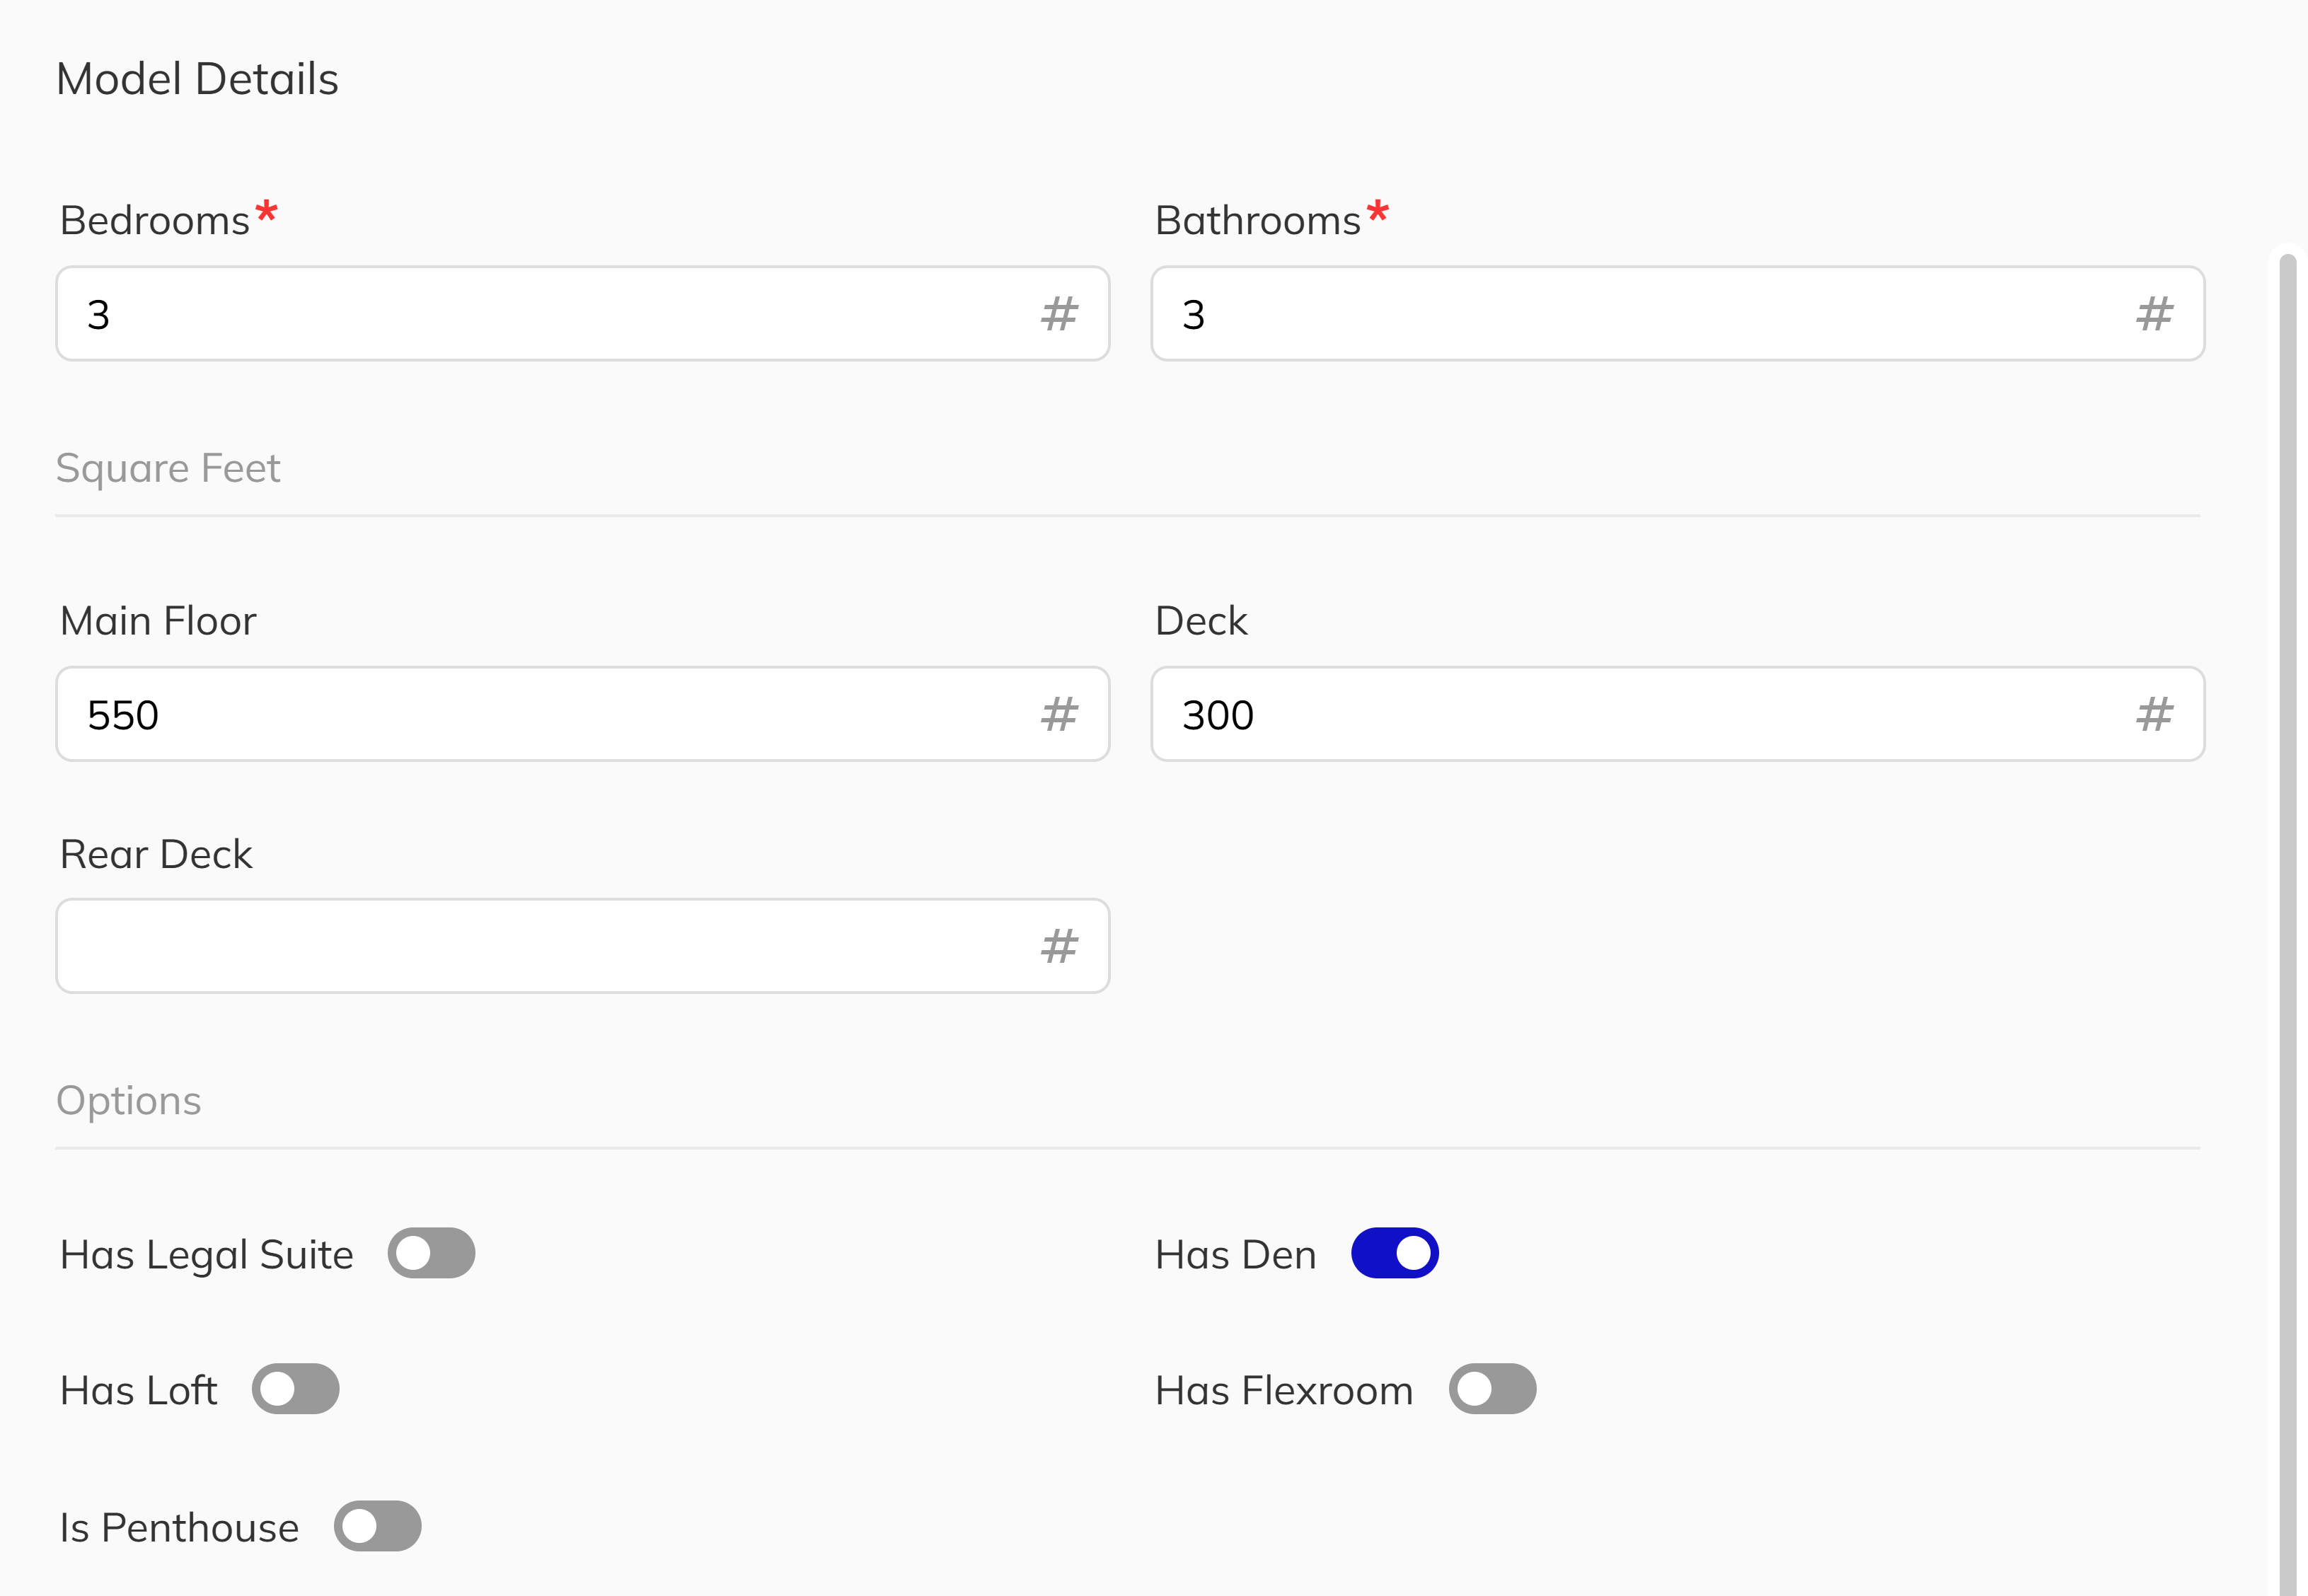Screen dimensions: 2308x1596
Task: Click the Deck square feet input
Action: [1640, 714]
